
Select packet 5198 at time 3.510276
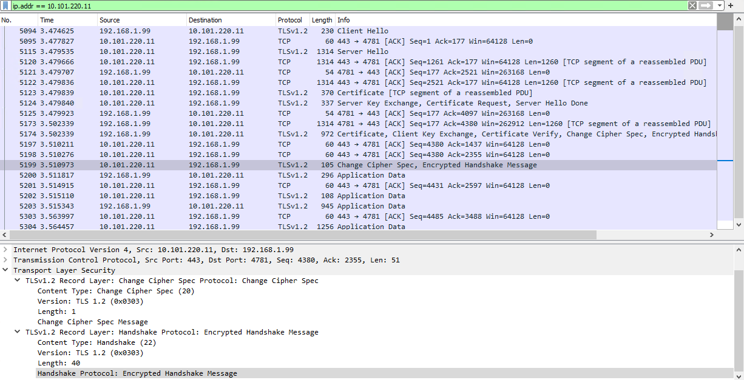[358, 155]
